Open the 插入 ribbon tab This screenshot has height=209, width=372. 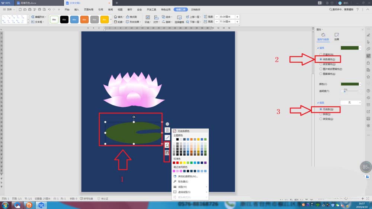(x=77, y=10)
